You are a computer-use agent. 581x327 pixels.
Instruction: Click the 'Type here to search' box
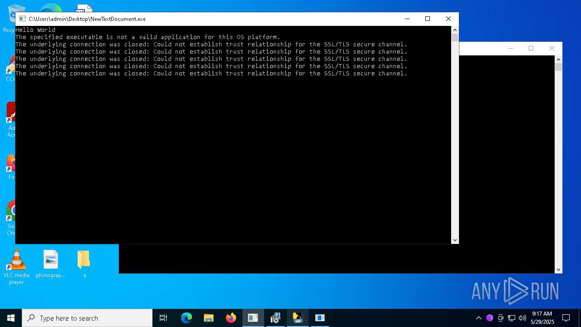pyautogui.click(x=87, y=318)
